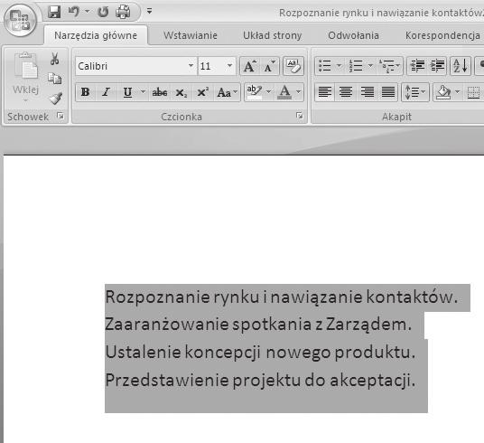Clear formatting with the eraser icon
Viewport: 484px width, 443px height.
[x=293, y=66]
